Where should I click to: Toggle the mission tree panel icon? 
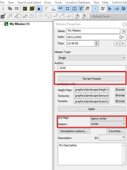click(x=110, y=9)
